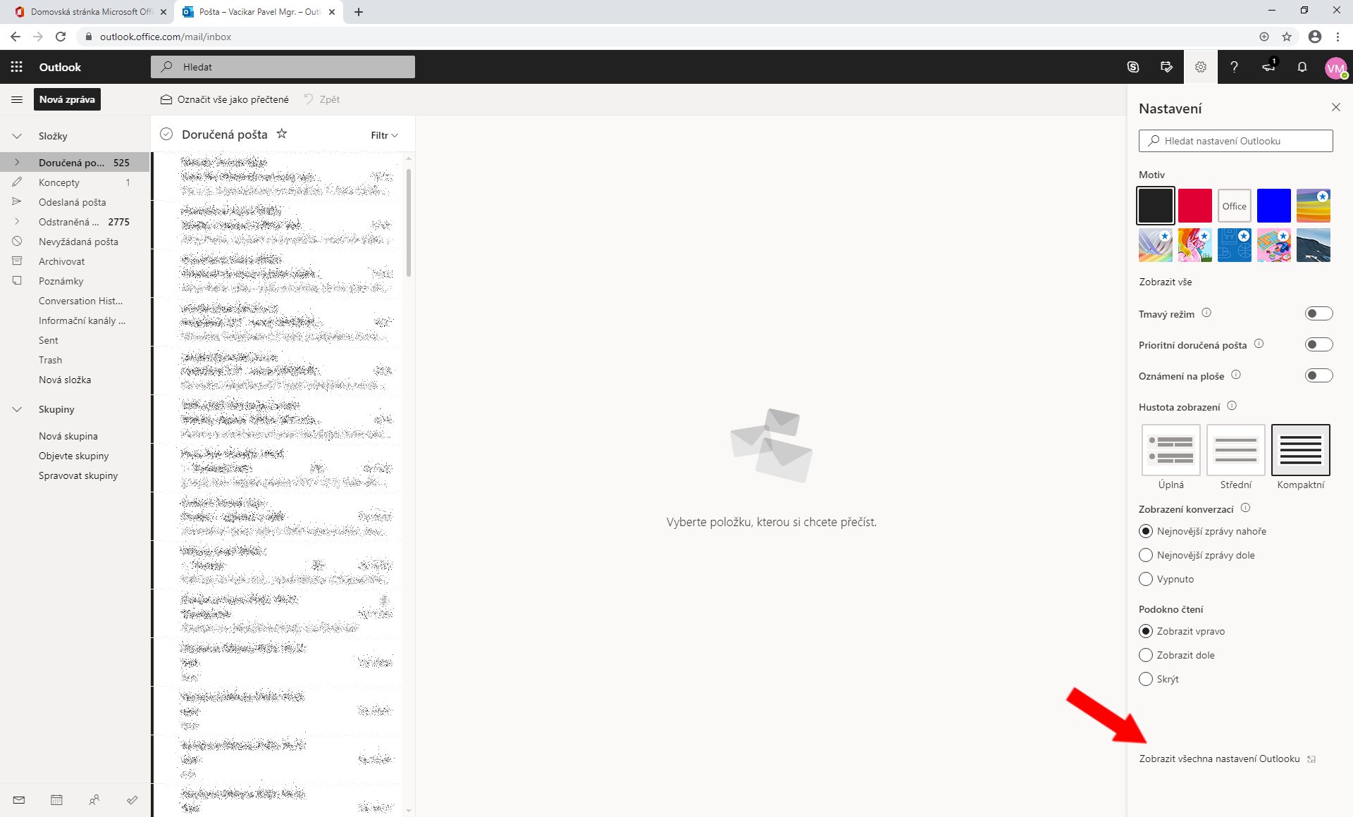Open Odeslaná pošta folder
The height and width of the screenshot is (817, 1353).
click(75, 202)
